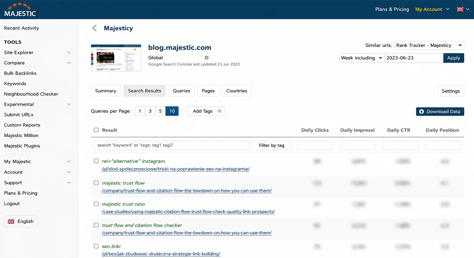Switch to the Summary tab
Image resolution: width=474 pixels, height=258 pixels.
[106, 91]
